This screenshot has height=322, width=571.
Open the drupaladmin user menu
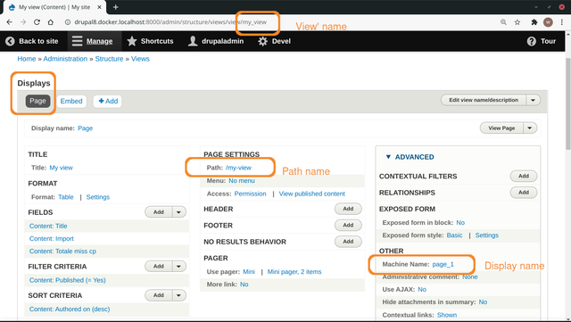(216, 41)
